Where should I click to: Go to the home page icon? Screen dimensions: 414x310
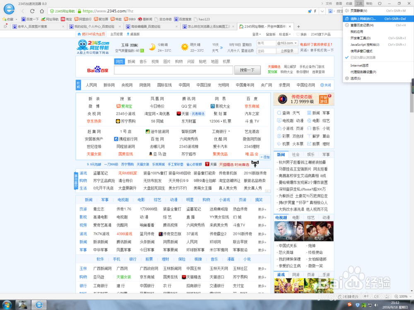(x=42, y=11)
